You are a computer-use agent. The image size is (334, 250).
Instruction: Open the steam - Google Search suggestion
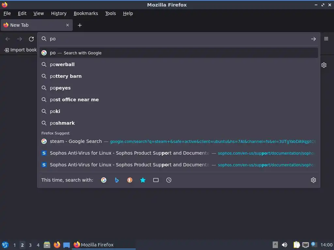click(179, 141)
